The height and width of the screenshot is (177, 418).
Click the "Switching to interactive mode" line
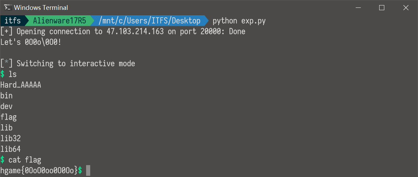click(x=76, y=64)
